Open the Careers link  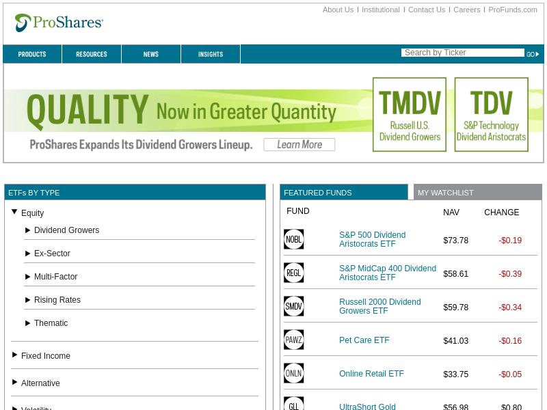(x=467, y=10)
